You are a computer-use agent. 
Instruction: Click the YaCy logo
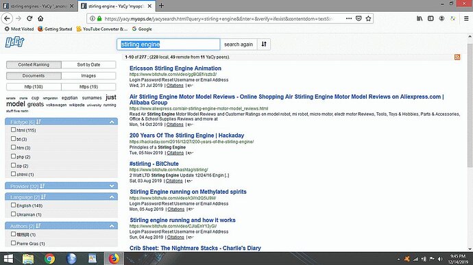[14, 42]
